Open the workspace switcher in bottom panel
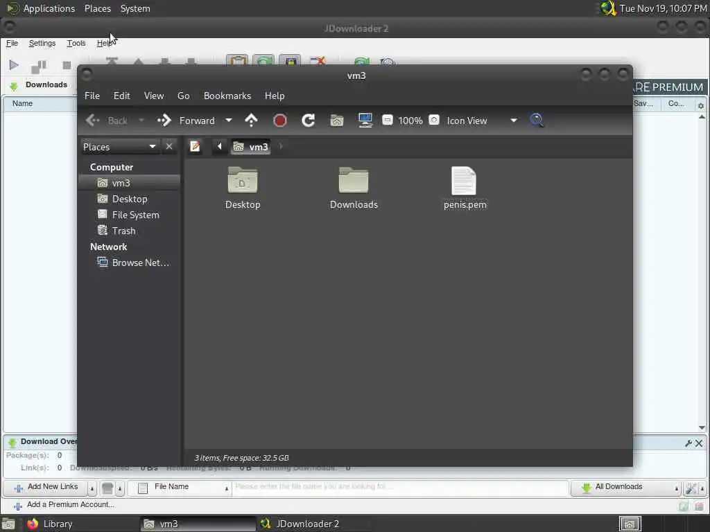 point(630,524)
